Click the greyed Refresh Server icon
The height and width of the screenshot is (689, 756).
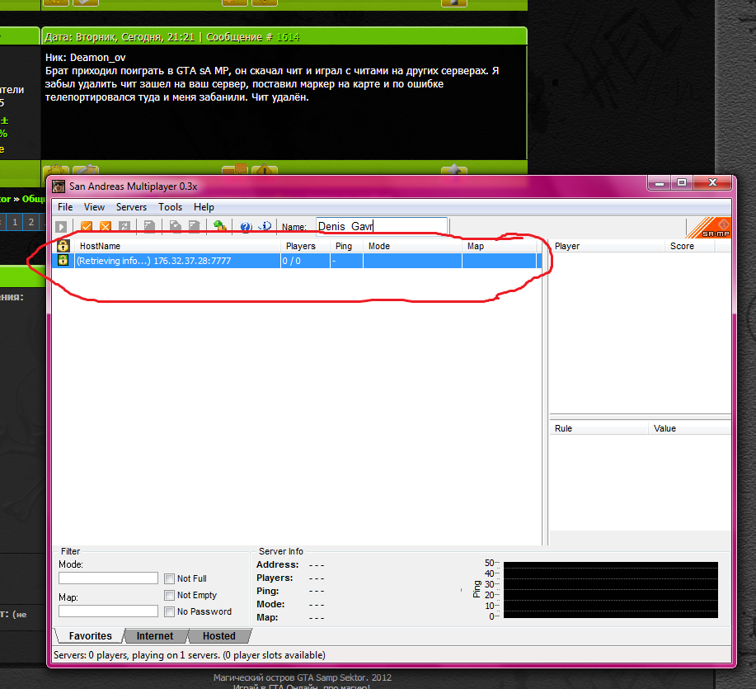pos(124,226)
